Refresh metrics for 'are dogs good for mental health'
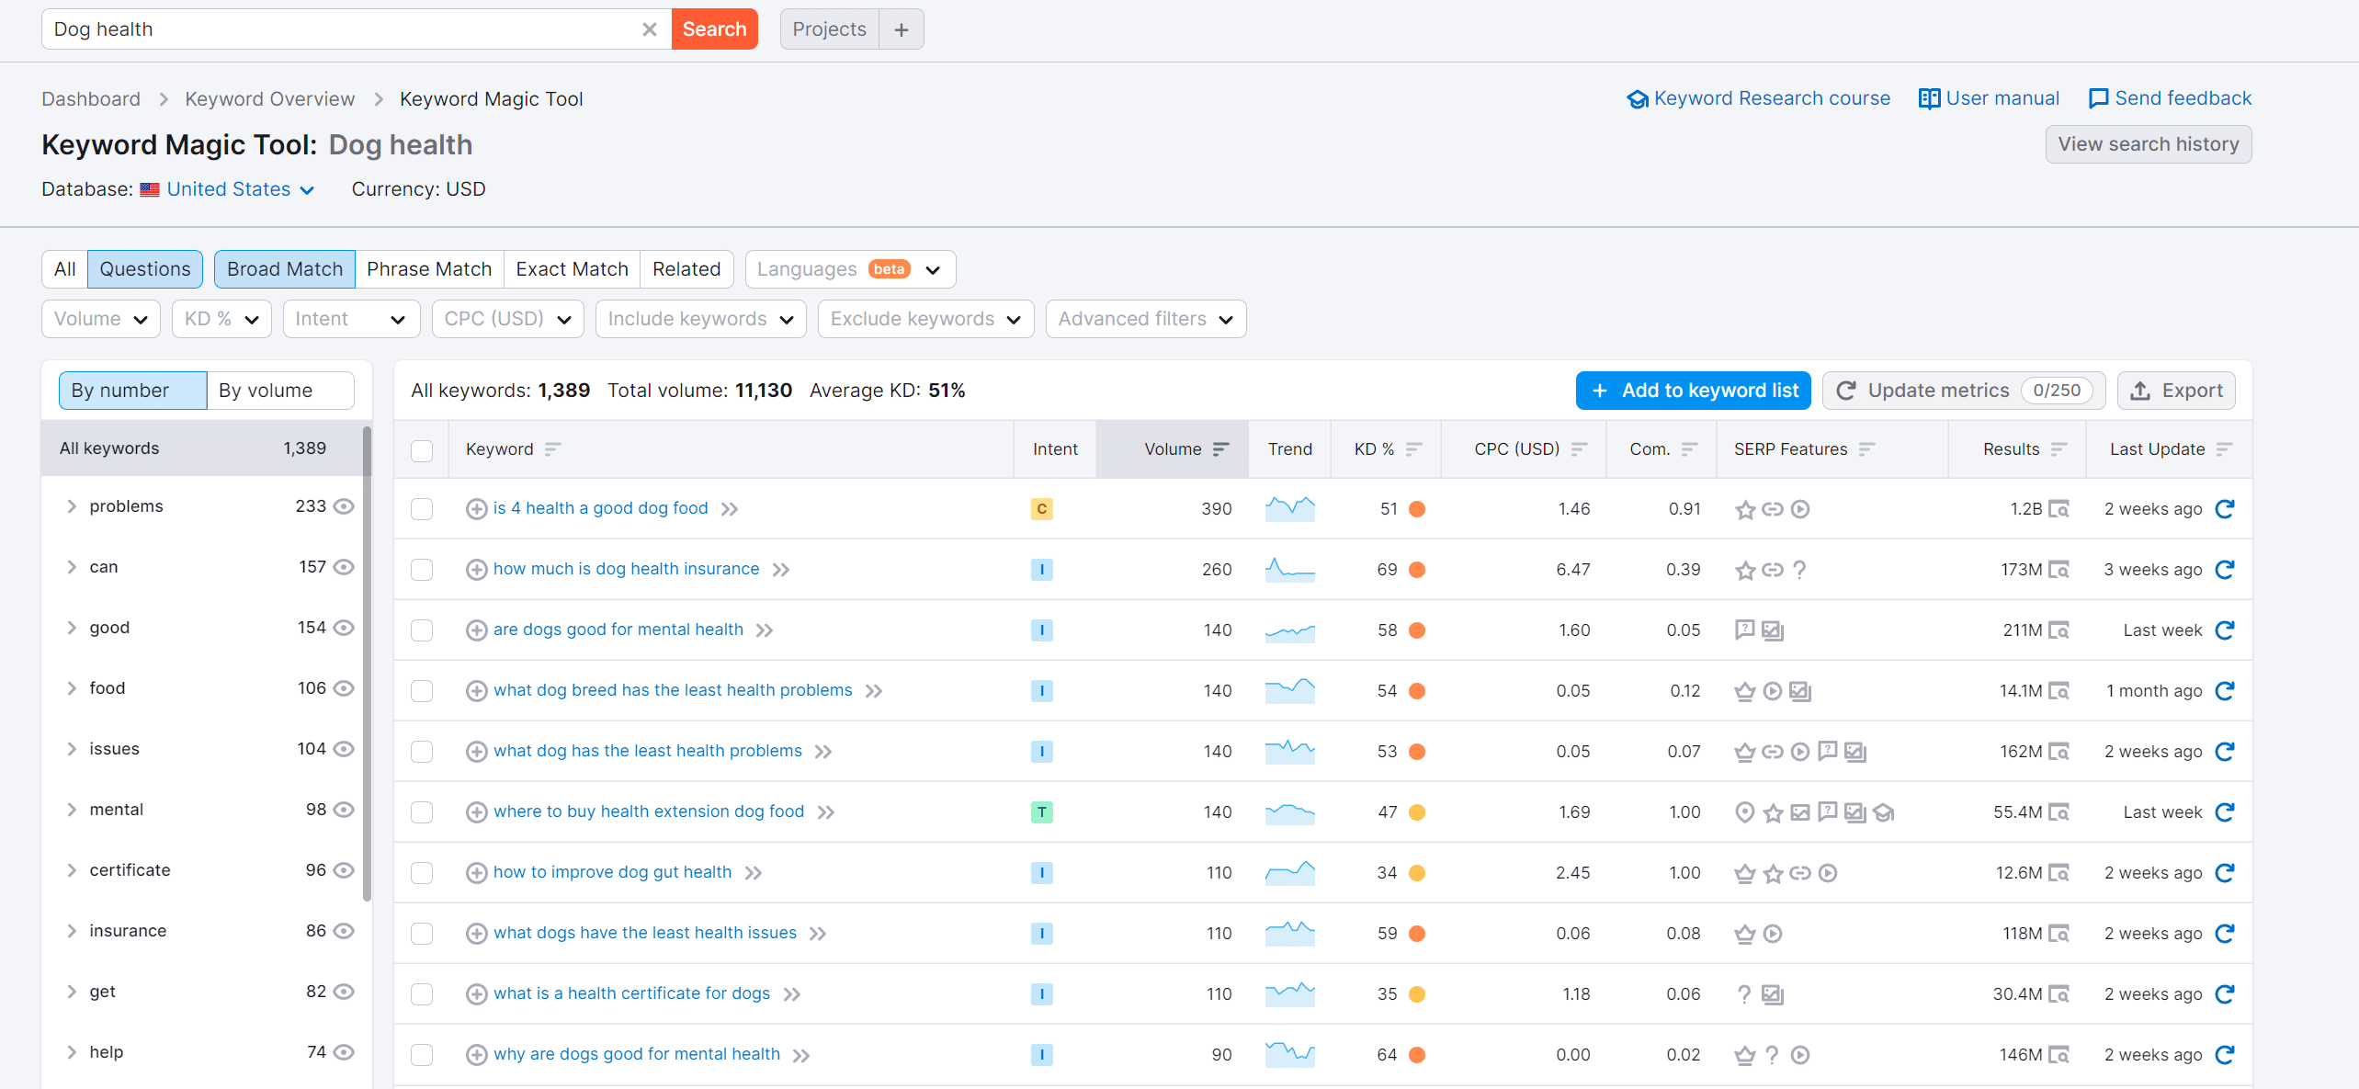 click(x=2225, y=630)
